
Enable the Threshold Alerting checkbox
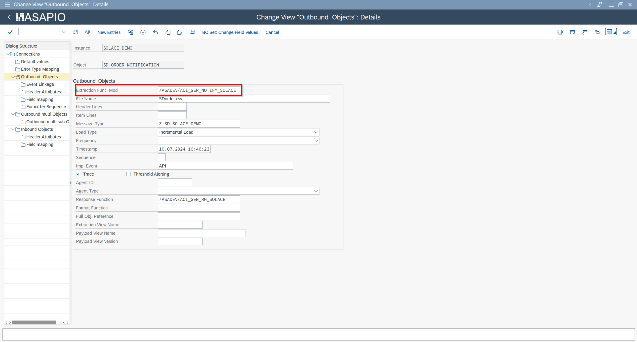[128, 174]
